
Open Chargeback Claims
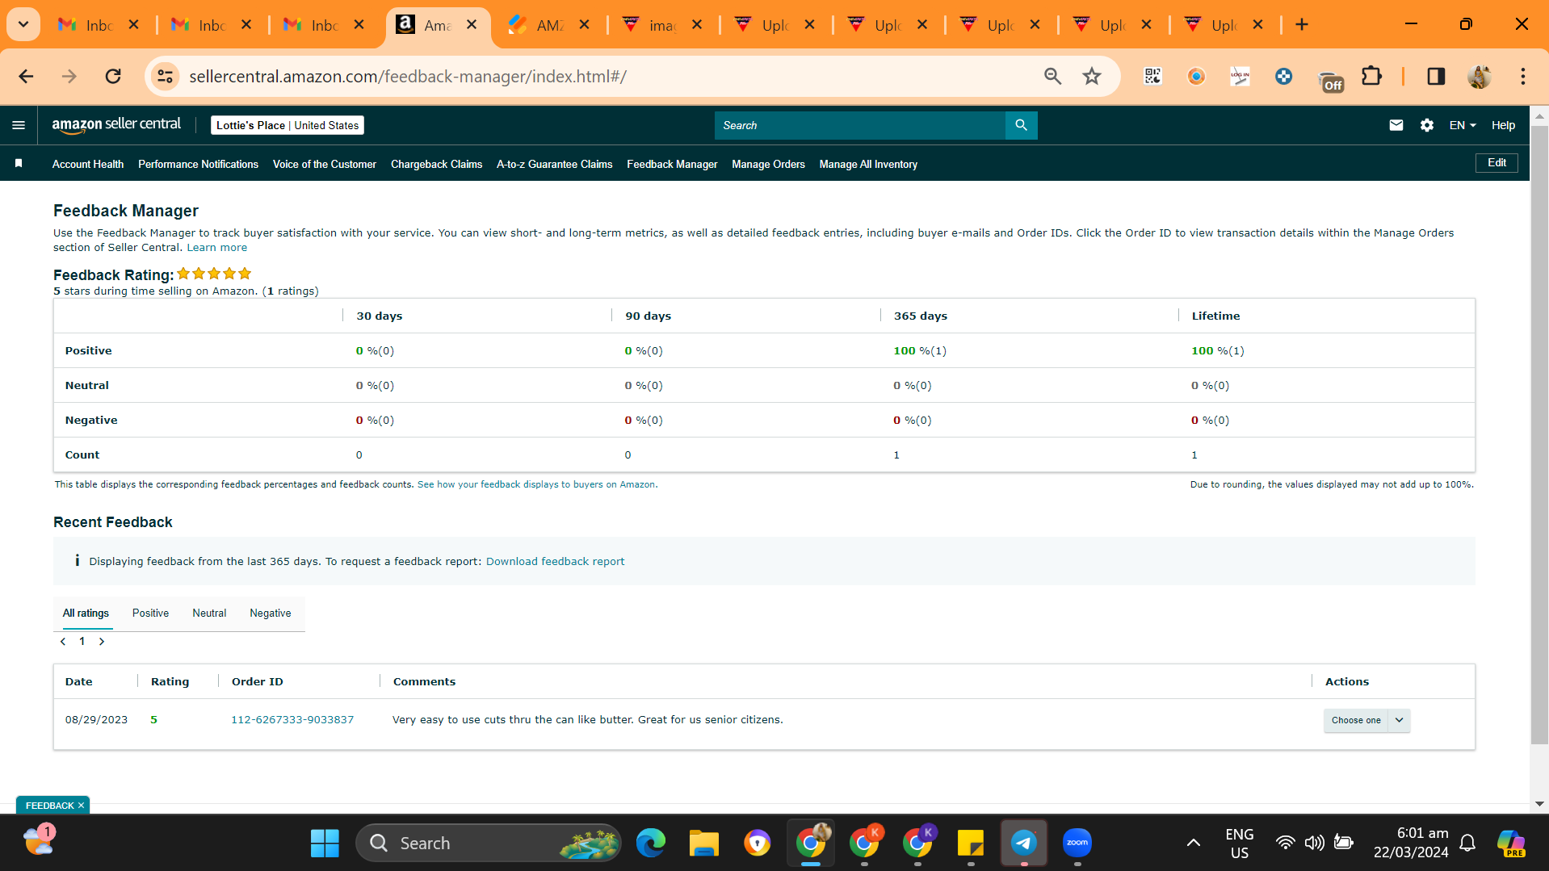tap(436, 164)
